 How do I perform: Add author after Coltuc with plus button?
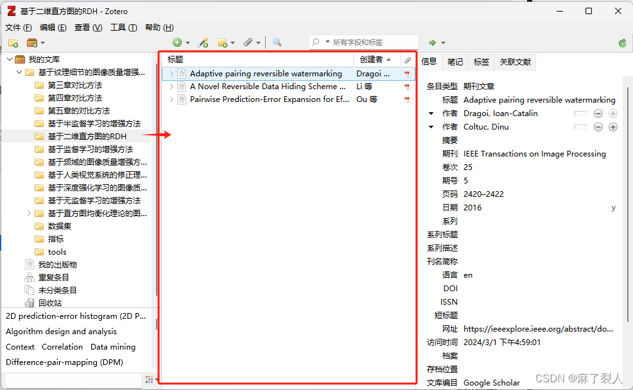[613, 127]
